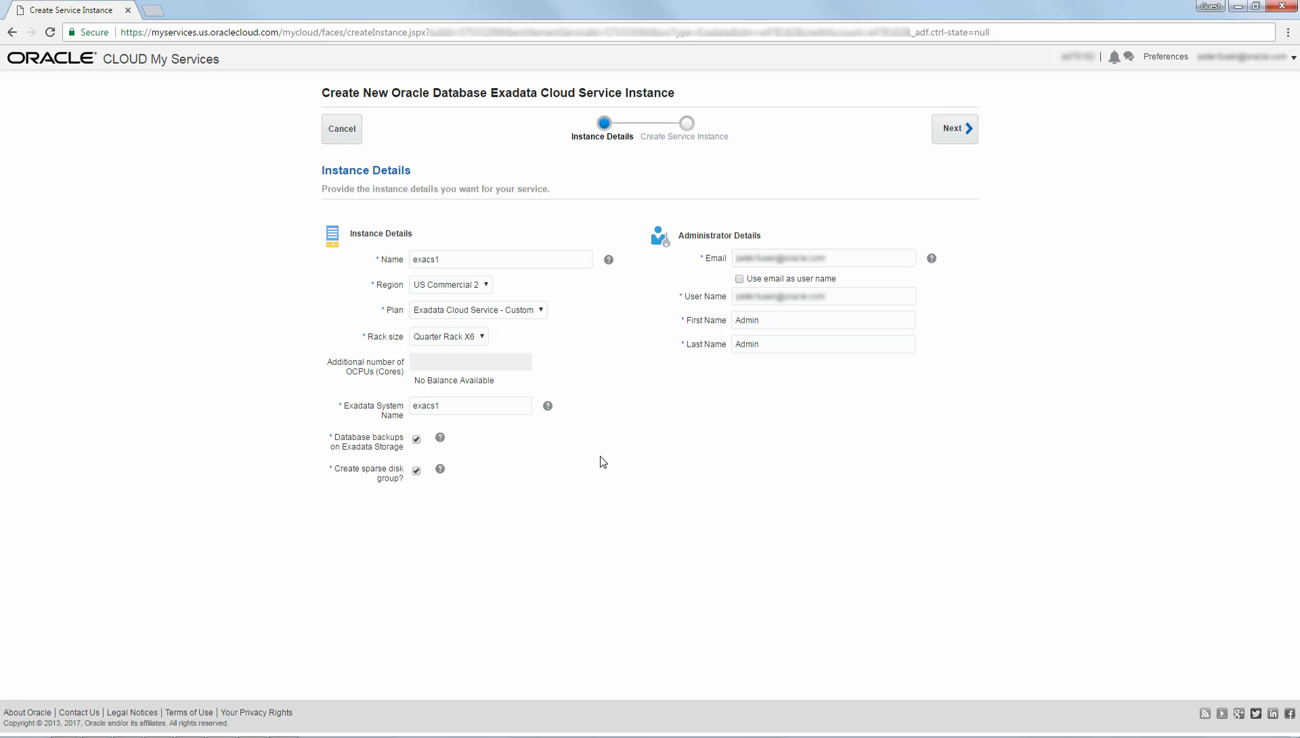Expand the user account menu arrow
1300x738 pixels.
1293,58
